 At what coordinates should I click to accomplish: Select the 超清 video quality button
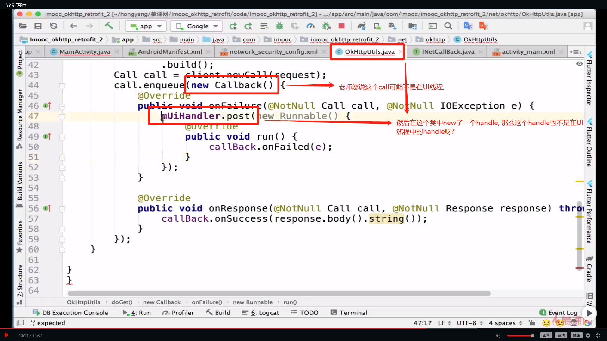(561, 335)
